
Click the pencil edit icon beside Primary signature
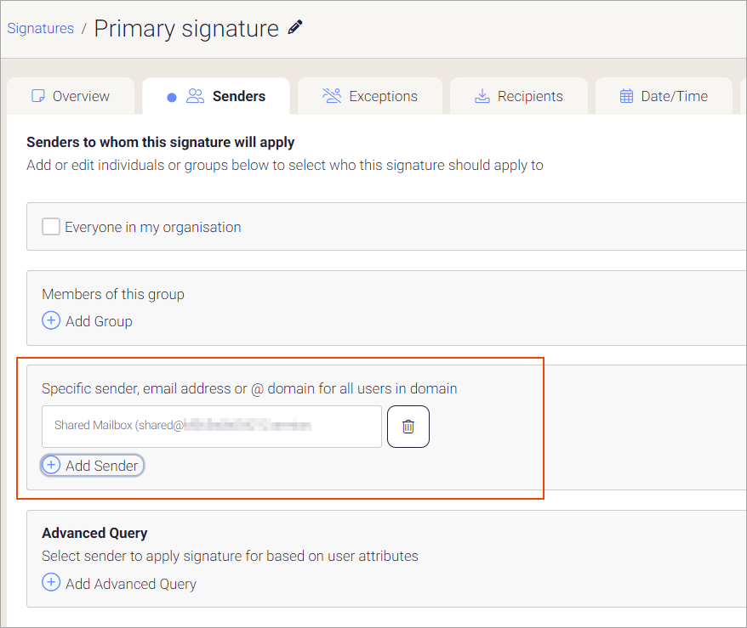tap(295, 28)
